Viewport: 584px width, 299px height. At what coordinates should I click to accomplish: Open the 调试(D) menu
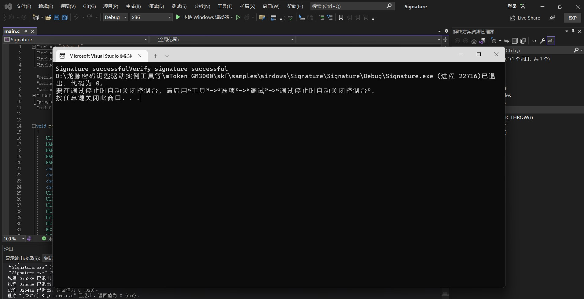[x=156, y=6]
